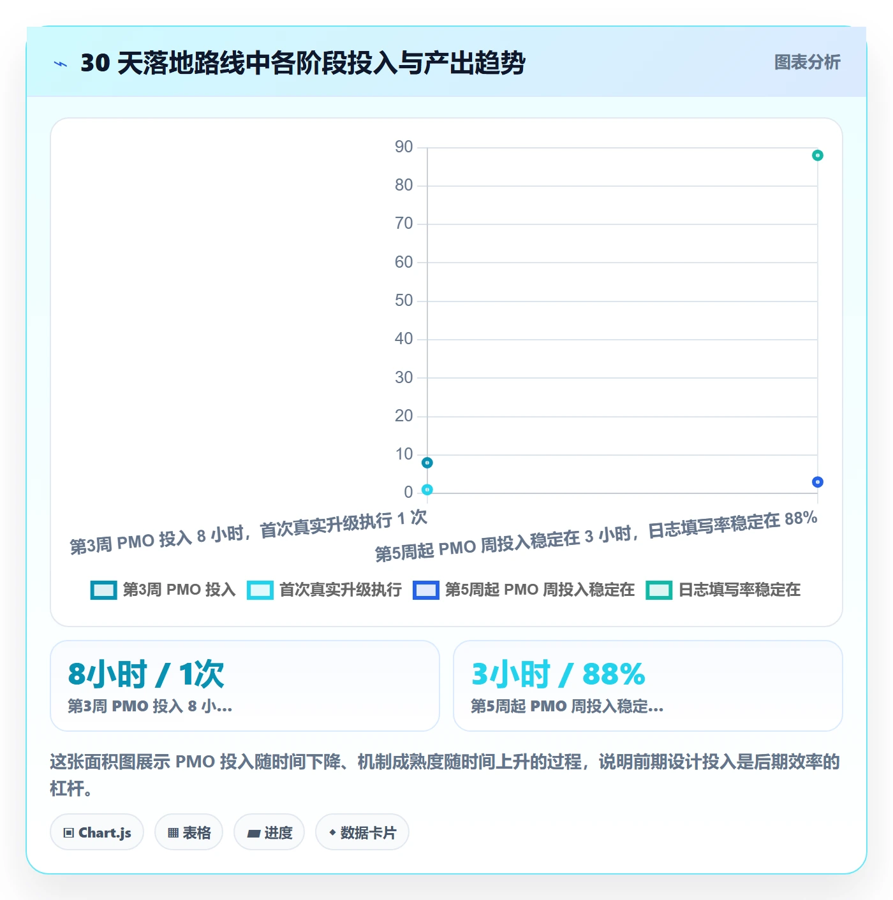Image resolution: width=893 pixels, height=900 pixels.
Task: Click the dark teal data point at 8
Action: (x=427, y=463)
